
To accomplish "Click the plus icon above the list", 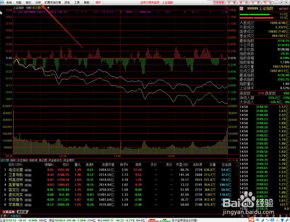I will click(229, 160).
